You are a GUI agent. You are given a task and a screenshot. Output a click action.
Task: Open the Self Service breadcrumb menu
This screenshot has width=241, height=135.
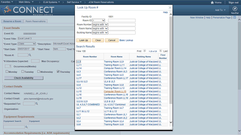click(74, 2)
